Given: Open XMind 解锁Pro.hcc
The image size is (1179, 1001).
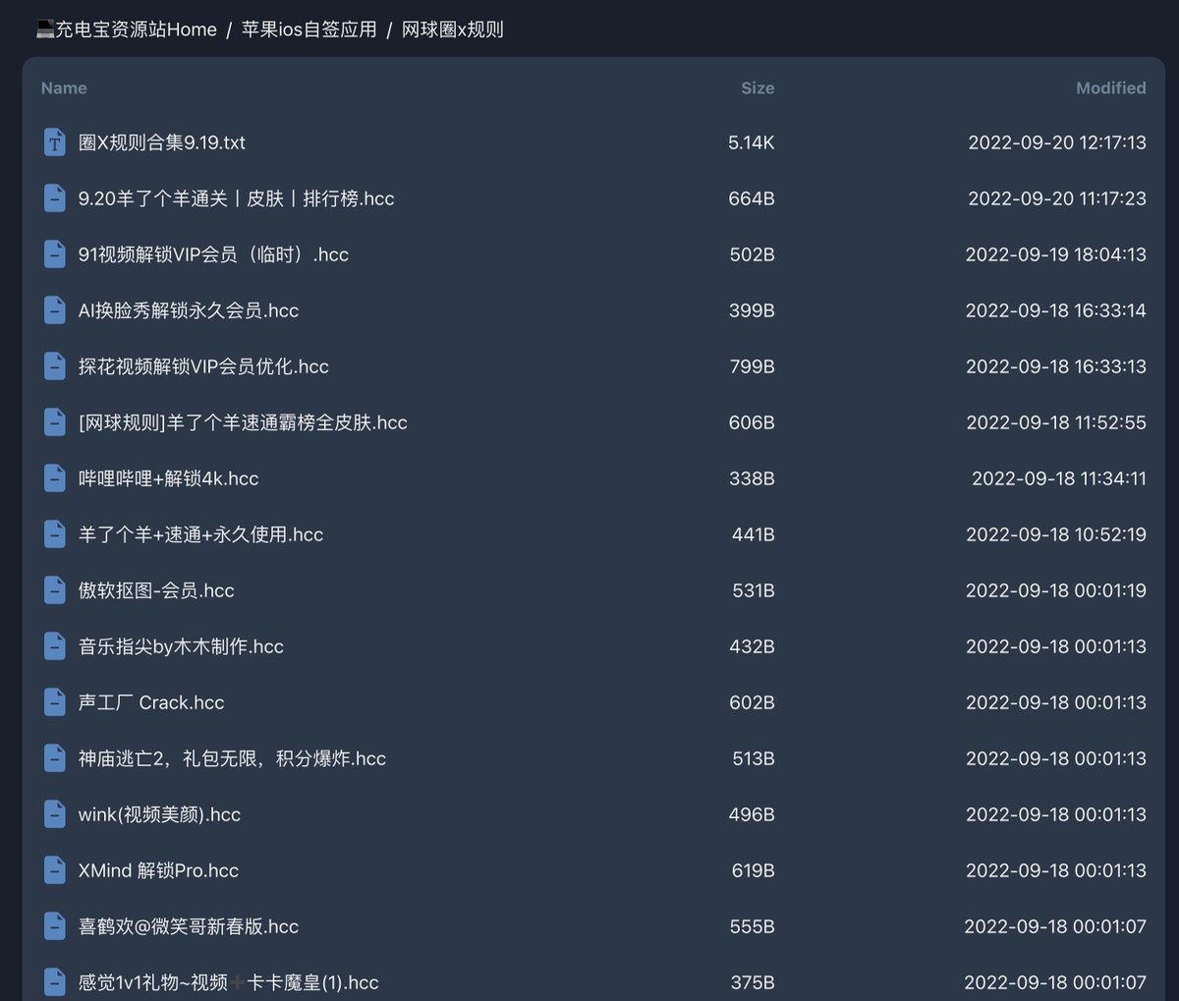Looking at the screenshot, I should [158, 870].
